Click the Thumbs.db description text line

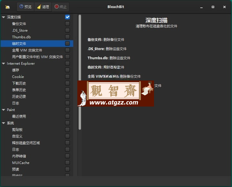[x=109, y=58]
